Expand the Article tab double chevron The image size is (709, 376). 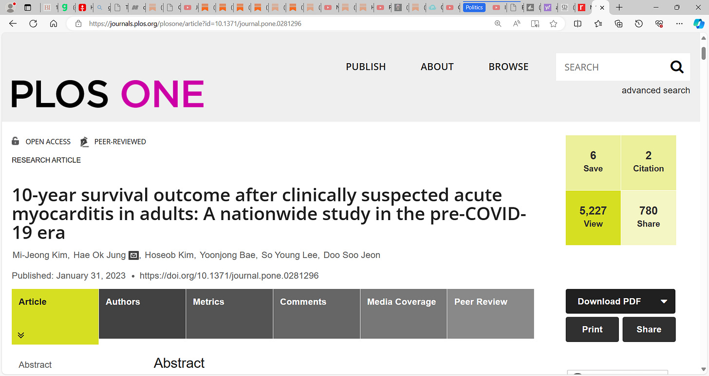coord(21,335)
